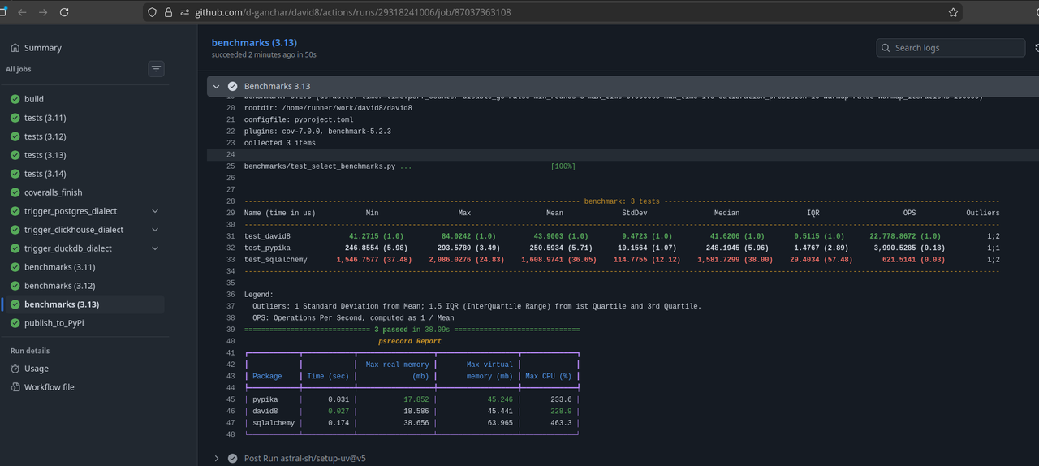
Task: Expand the trigger_duckdb_dialect chevron
Action: pyautogui.click(x=155, y=248)
